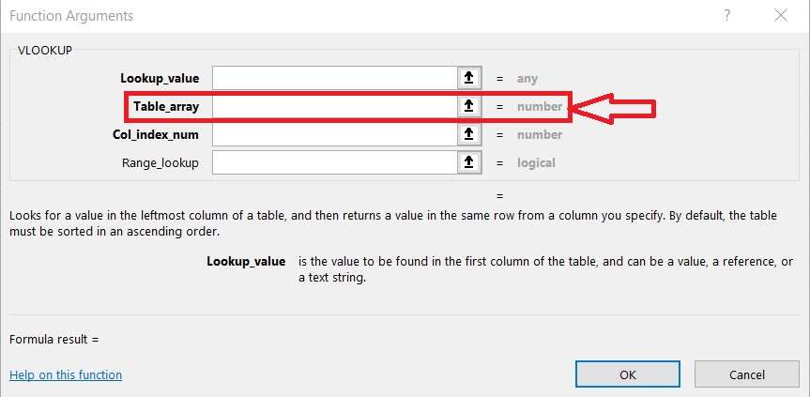The image size is (810, 397).
Task: Close the Function Arguments dialog
Action: click(x=780, y=16)
